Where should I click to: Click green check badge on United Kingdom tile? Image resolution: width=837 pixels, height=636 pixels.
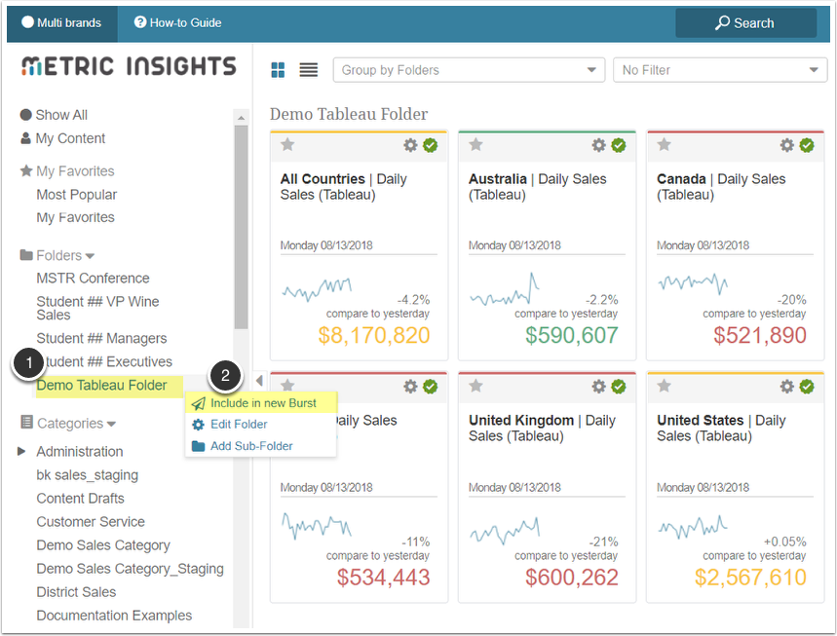619,387
